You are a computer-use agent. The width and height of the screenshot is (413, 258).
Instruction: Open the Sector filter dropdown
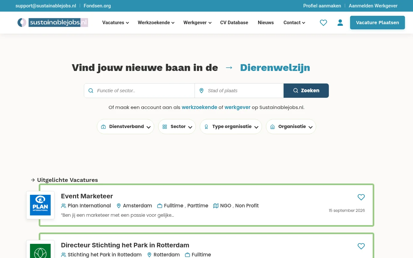177,127
